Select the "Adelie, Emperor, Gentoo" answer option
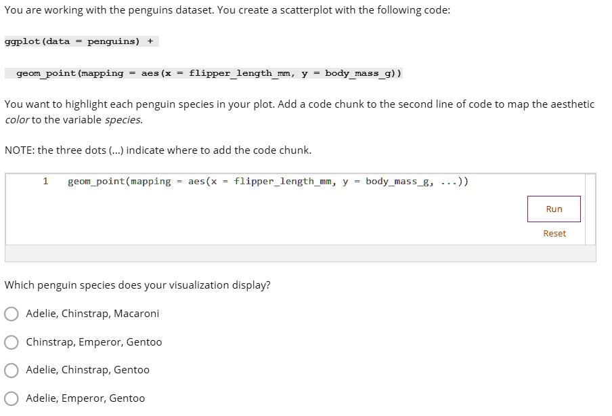This screenshot has height=416, width=612. 11,398
